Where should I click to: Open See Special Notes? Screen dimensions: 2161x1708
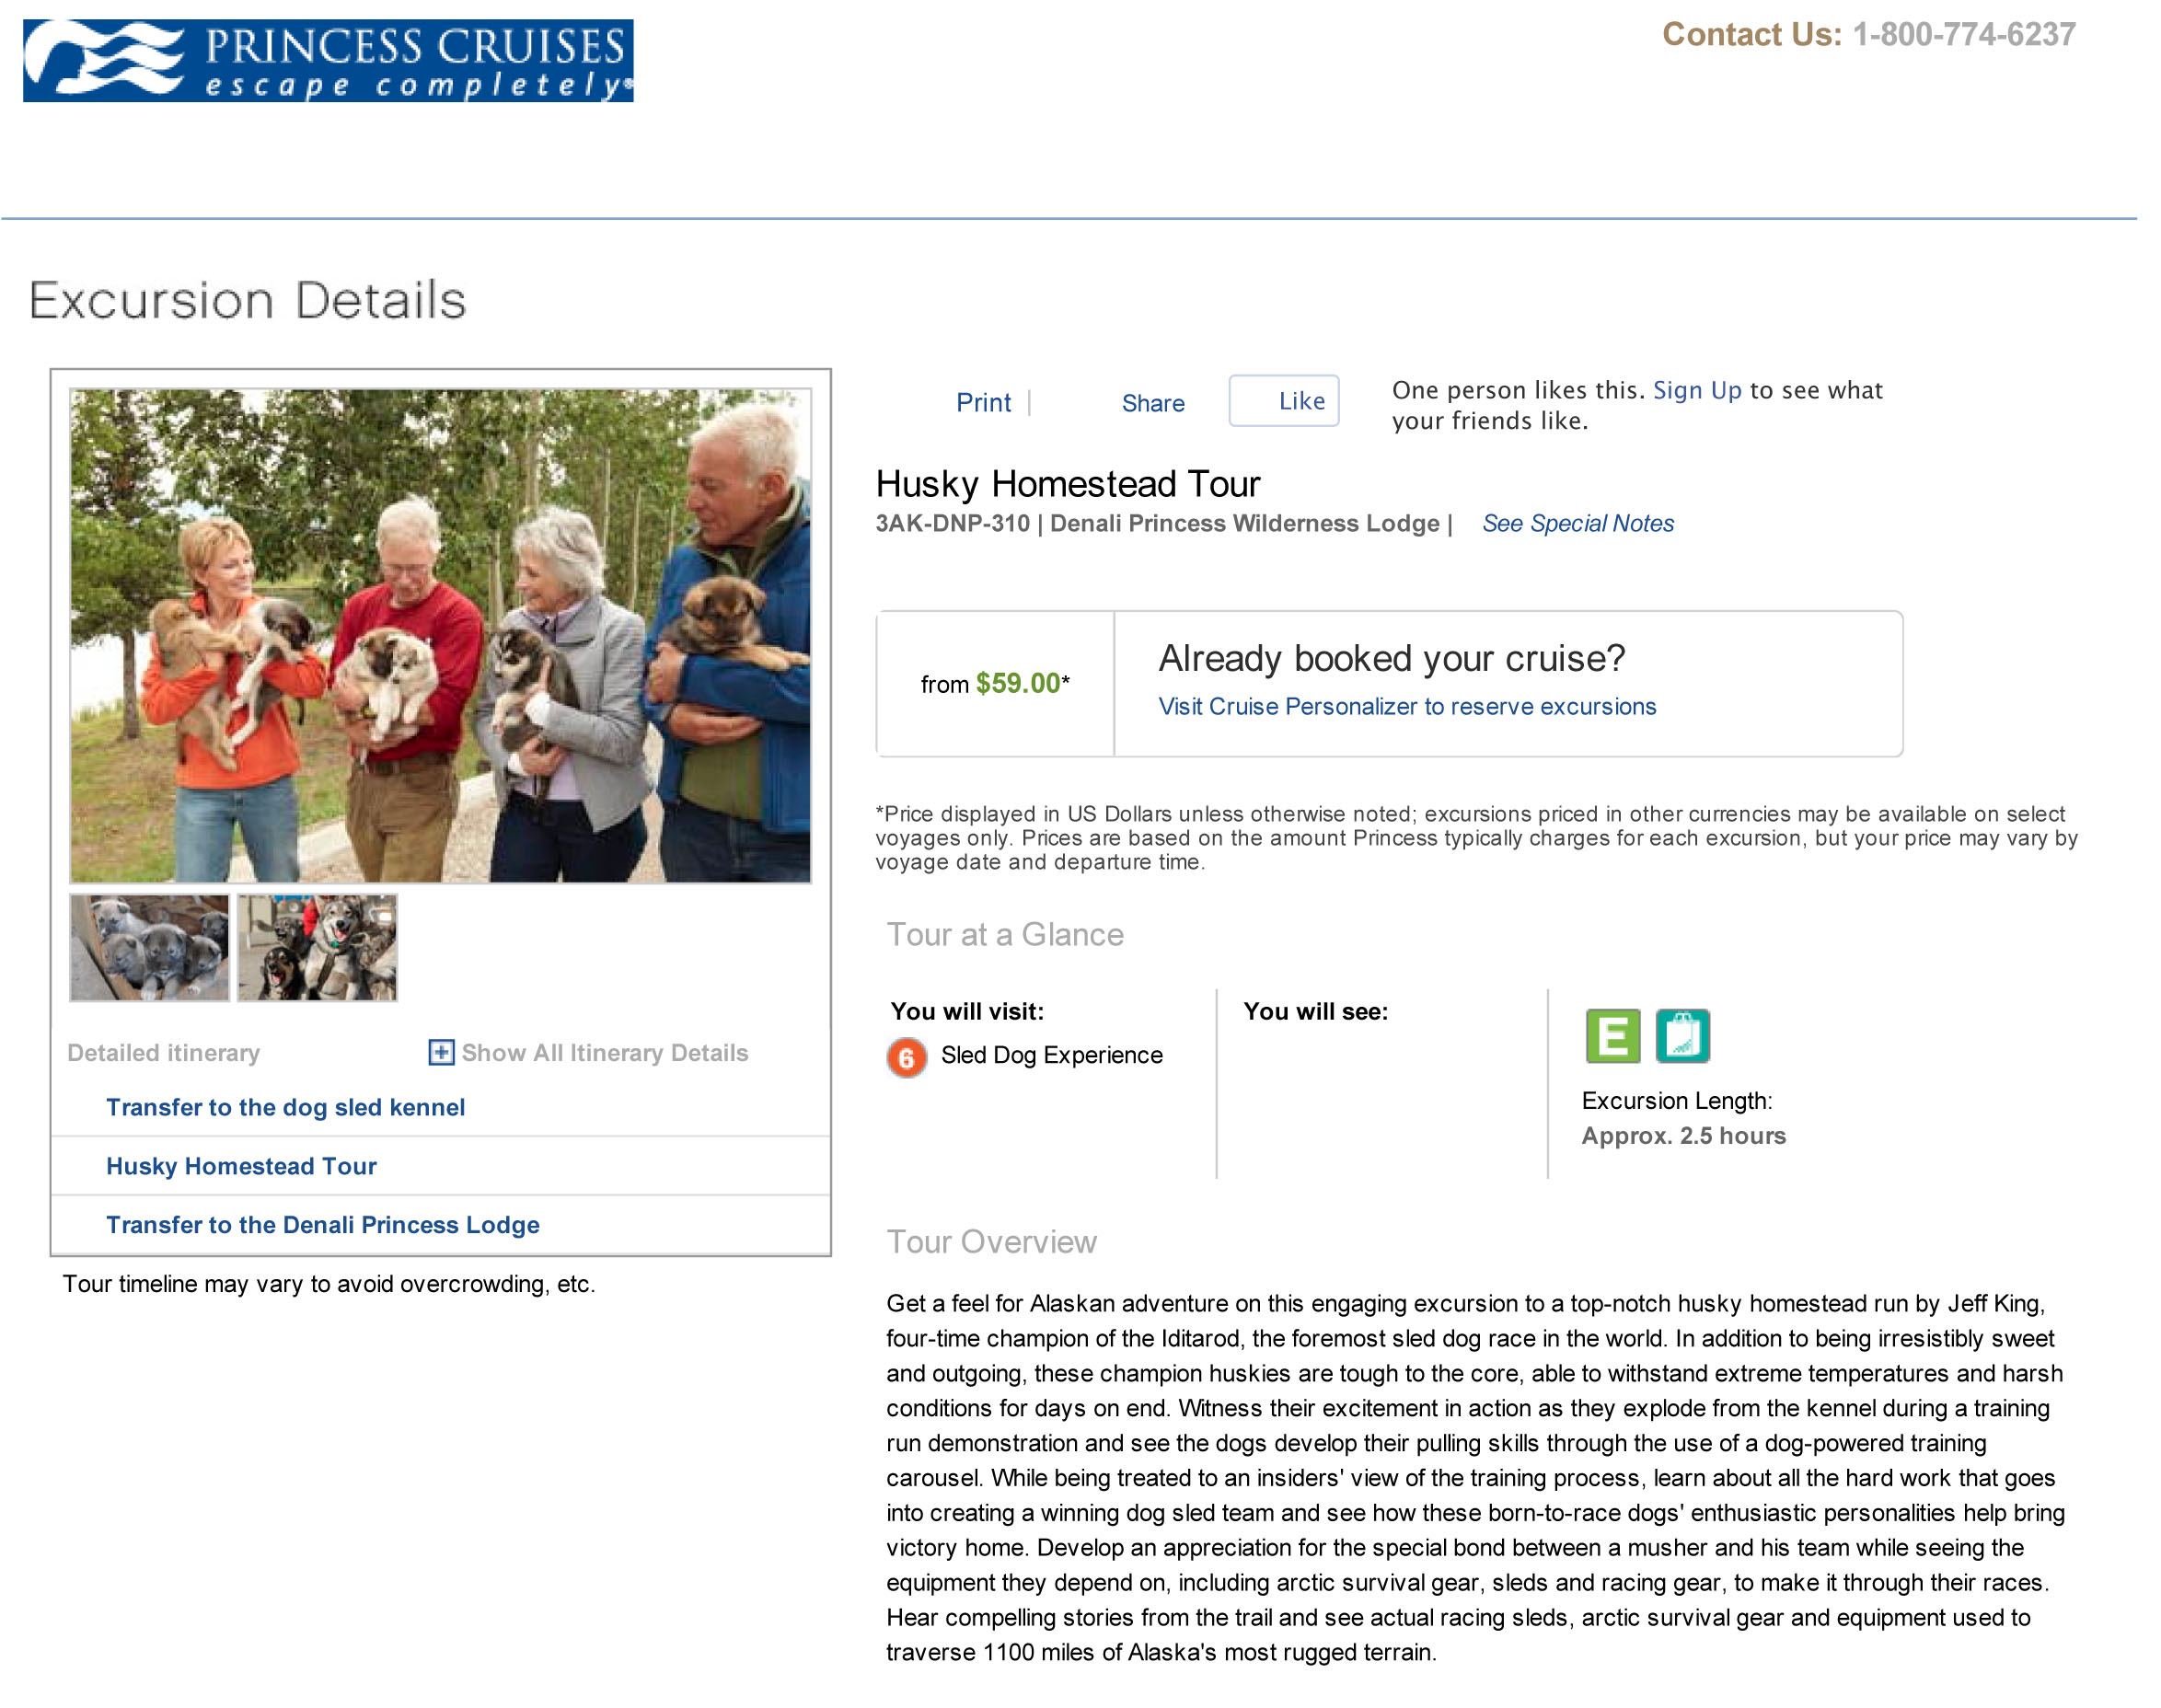[1577, 523]
